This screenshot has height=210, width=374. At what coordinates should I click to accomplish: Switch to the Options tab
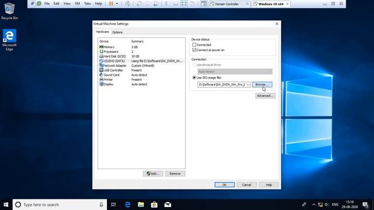117,32
